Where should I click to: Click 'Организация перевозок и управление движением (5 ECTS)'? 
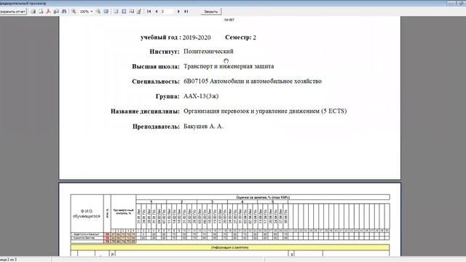tap(265, 111)
